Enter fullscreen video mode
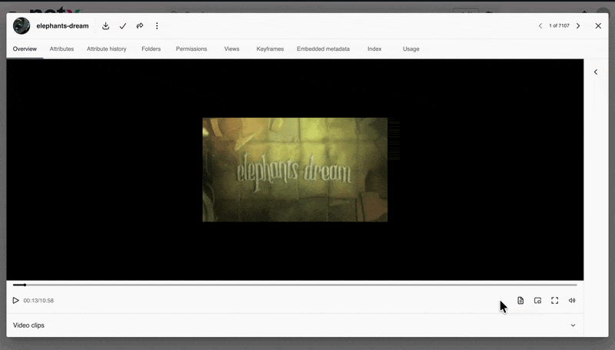The image size is (615, 350). (x=554, y=301)
